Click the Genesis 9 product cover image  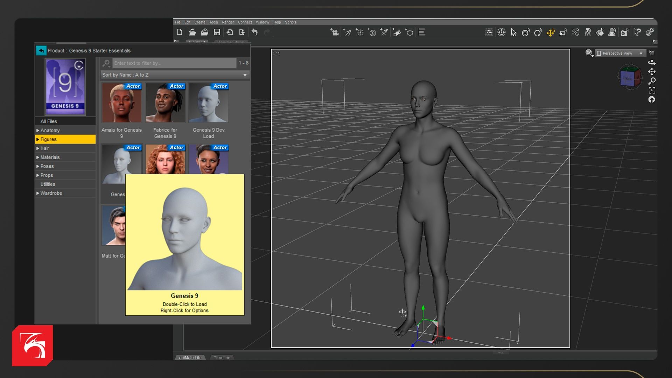tap(65, 86)
